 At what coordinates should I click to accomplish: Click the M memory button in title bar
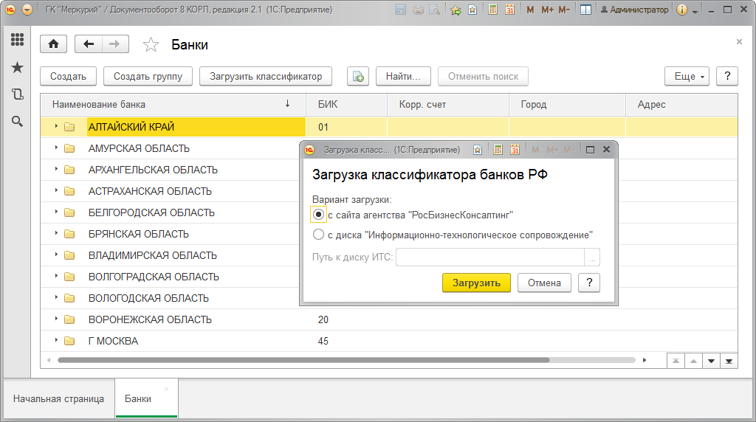point(530,10)
